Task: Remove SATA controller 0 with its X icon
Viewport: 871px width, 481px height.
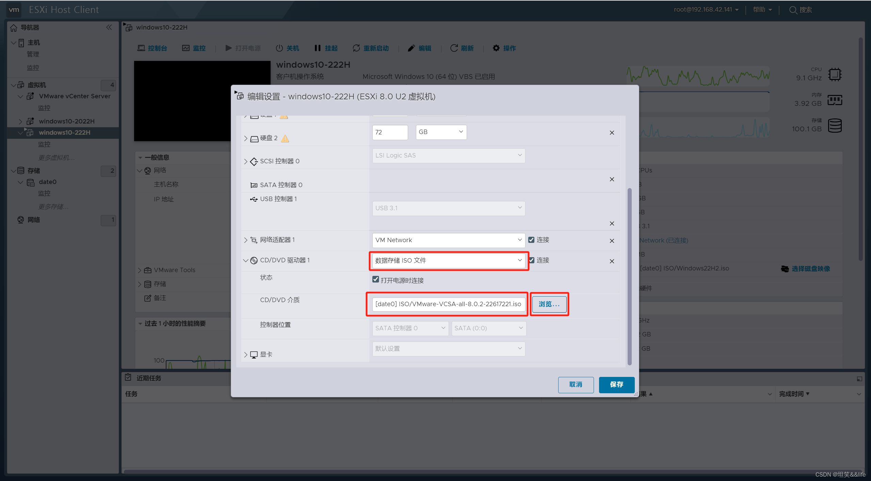Action: pos(612,179)
